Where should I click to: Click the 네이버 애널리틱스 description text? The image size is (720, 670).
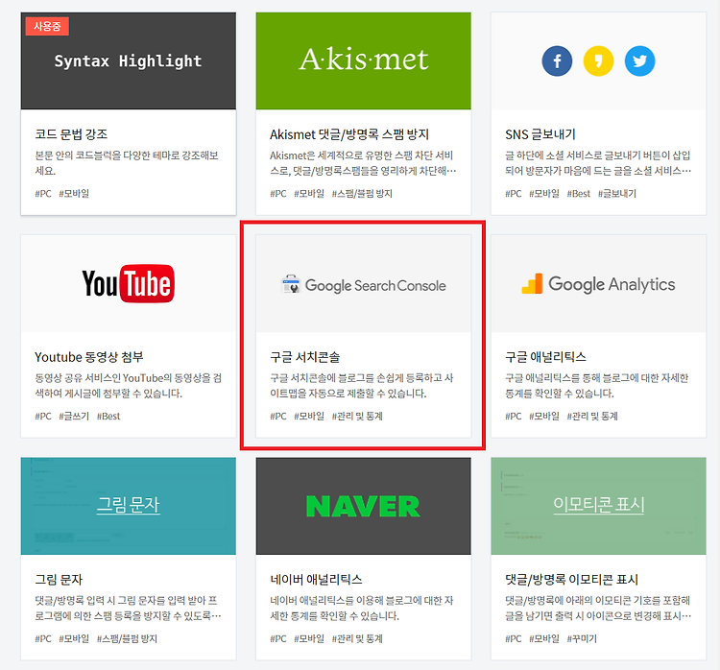point(362,608)
